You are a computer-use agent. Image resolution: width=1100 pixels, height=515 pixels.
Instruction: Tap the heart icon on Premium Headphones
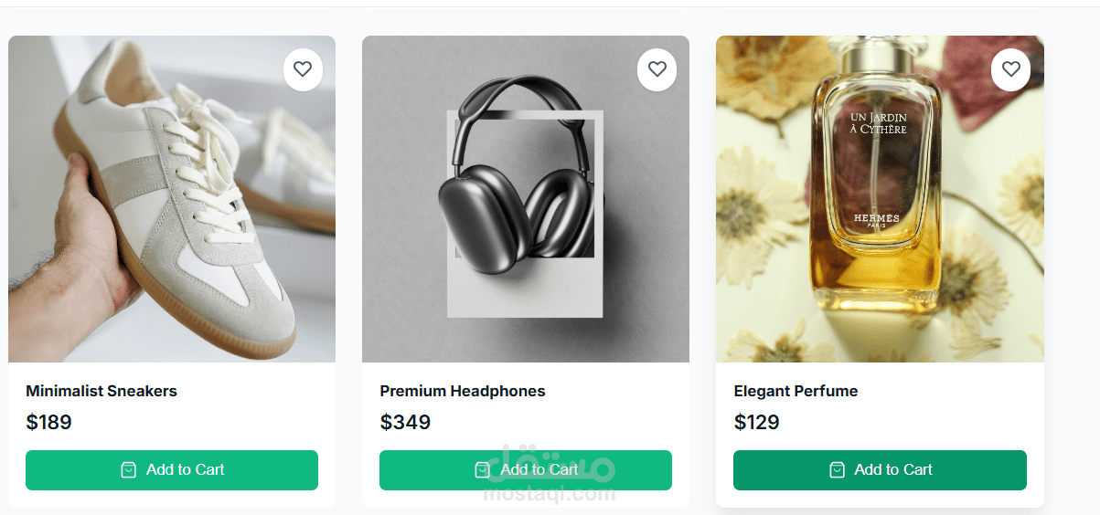(657, 68)
